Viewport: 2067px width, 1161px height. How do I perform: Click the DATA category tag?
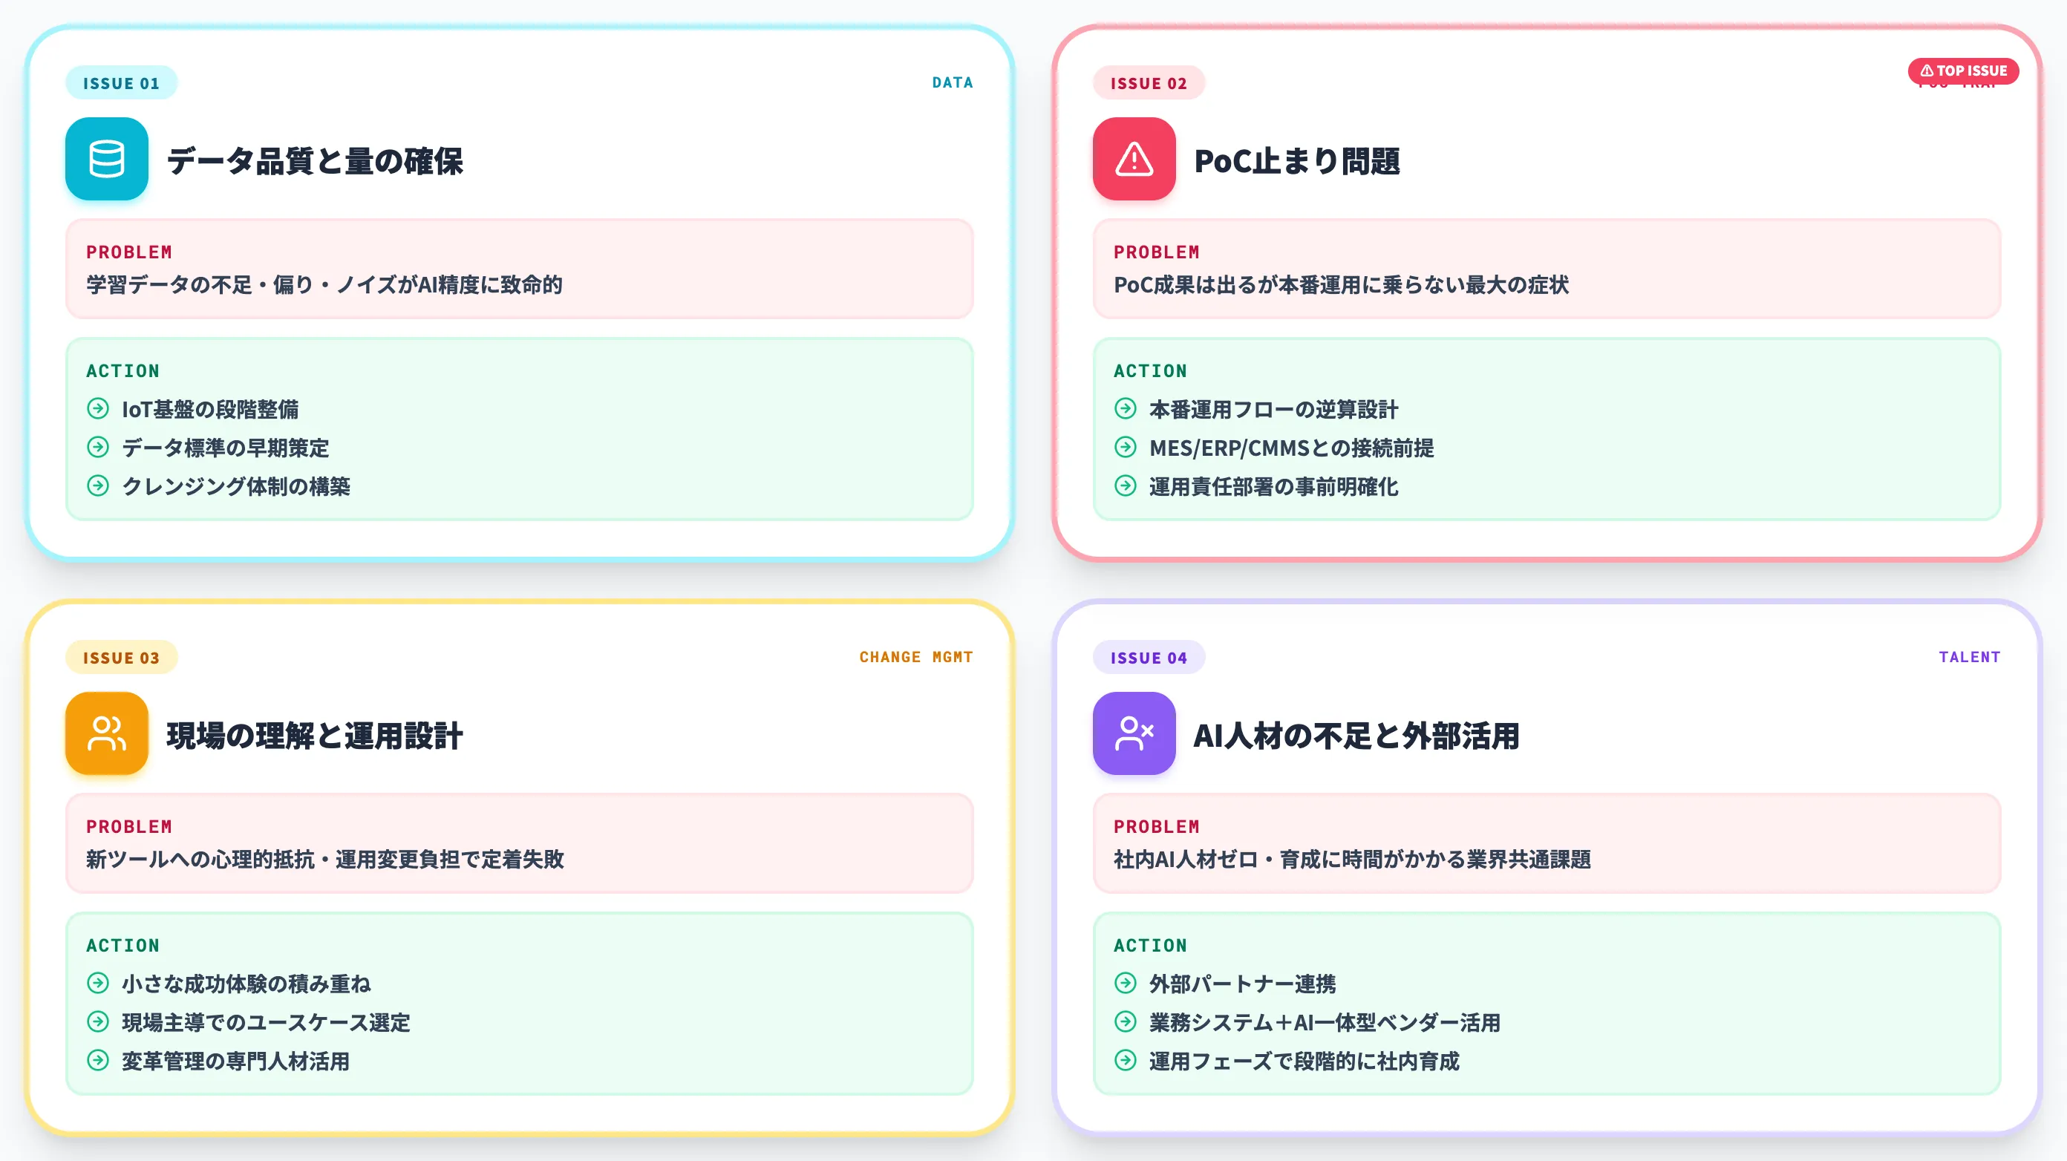pyautogui.click(x=953, y=82)
